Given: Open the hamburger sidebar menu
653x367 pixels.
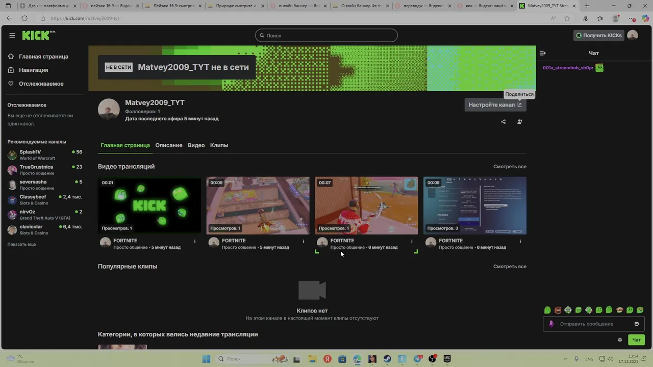Looking at the screenshot, I should point(12,36).
